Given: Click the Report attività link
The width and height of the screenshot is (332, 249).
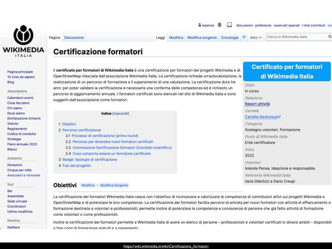Looking at the screenshot, I should coord(257,104).
